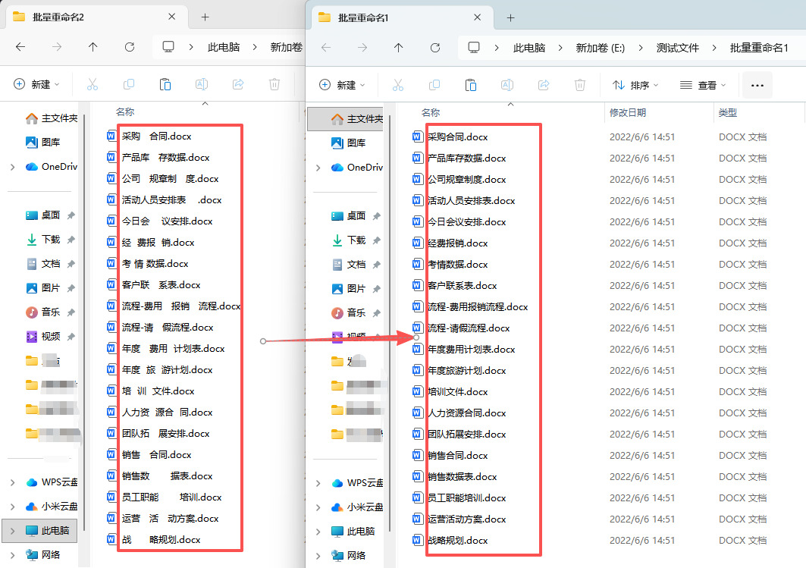
Task: Open 新建 dropdown in 批量重命名1 window
Action: (342, 85)
